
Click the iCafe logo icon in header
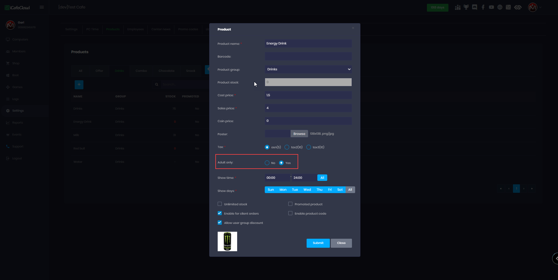[x=508, y=7]
